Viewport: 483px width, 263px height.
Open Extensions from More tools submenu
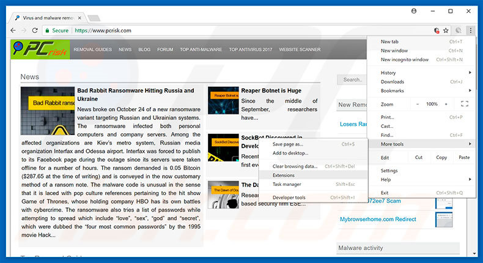pos(313,175)
